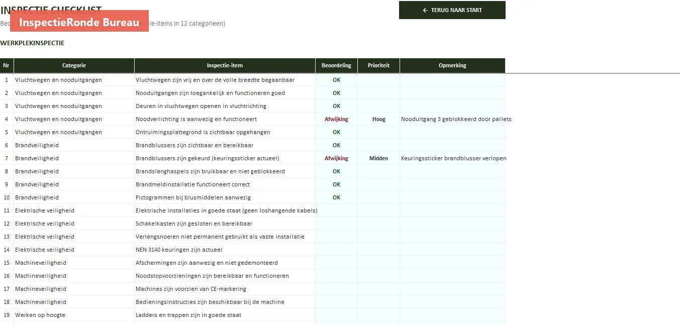Click the WERKPLEKINSPECTIE heading

click(x=32, y=43)
